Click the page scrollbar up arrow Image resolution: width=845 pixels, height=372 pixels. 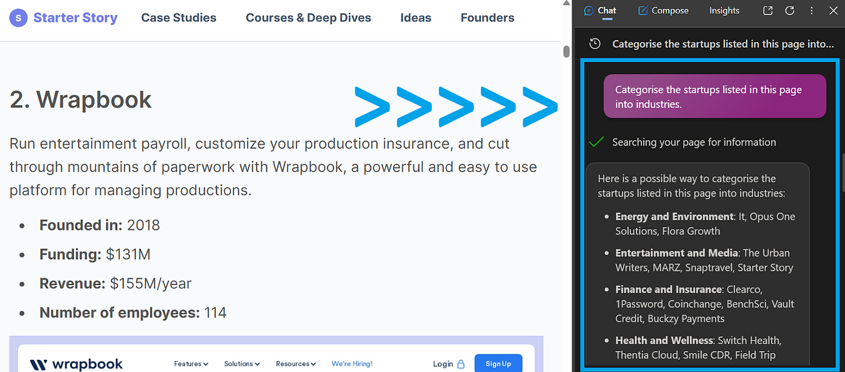tap(566, 3)
